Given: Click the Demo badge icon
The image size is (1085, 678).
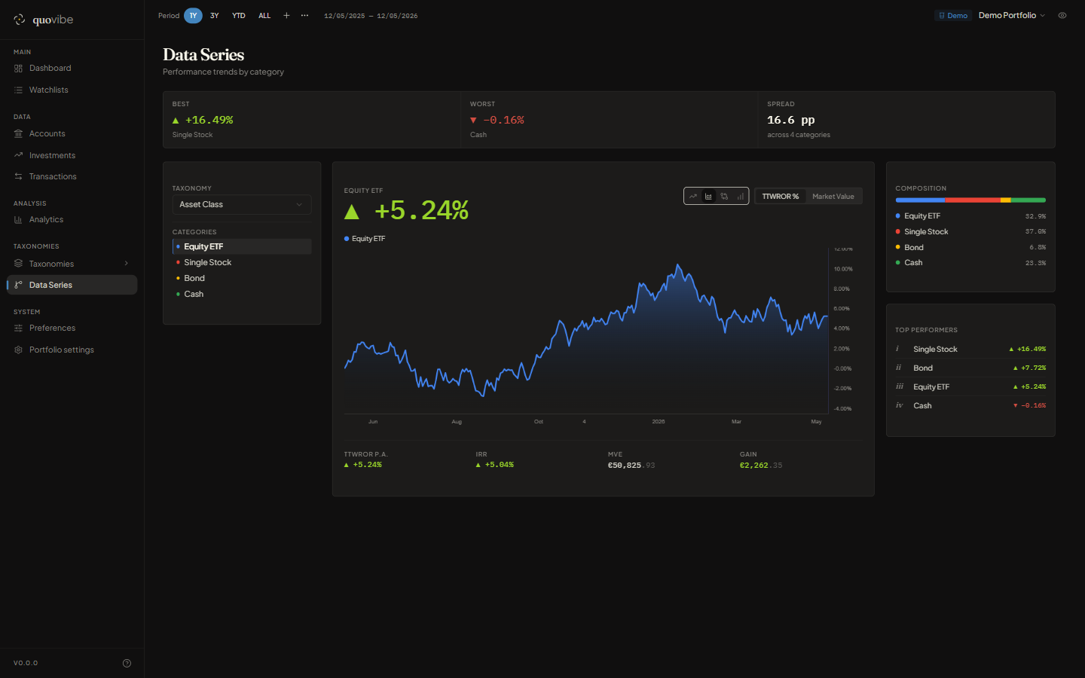Looking at the screenshot, I should [x=942, y=16].
